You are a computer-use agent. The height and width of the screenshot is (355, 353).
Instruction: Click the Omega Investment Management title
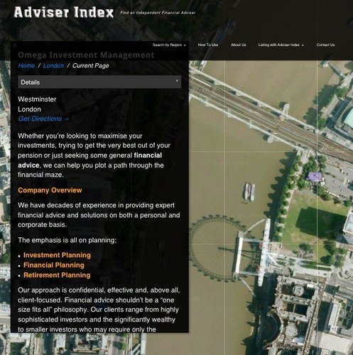(86, 55)
